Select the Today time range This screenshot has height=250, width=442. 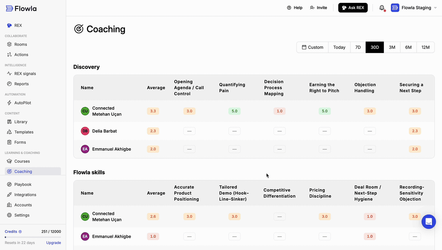pyautogui.click(x=339, y=47)
